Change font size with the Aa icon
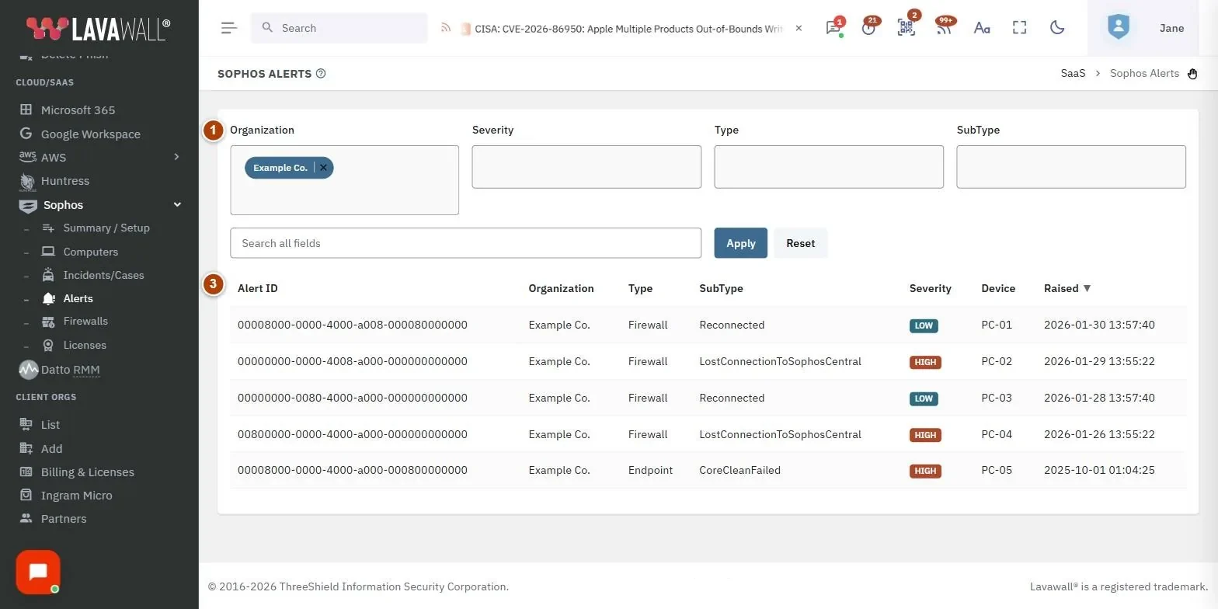Viewport: 1218px width, 609px height. [982, 28]
